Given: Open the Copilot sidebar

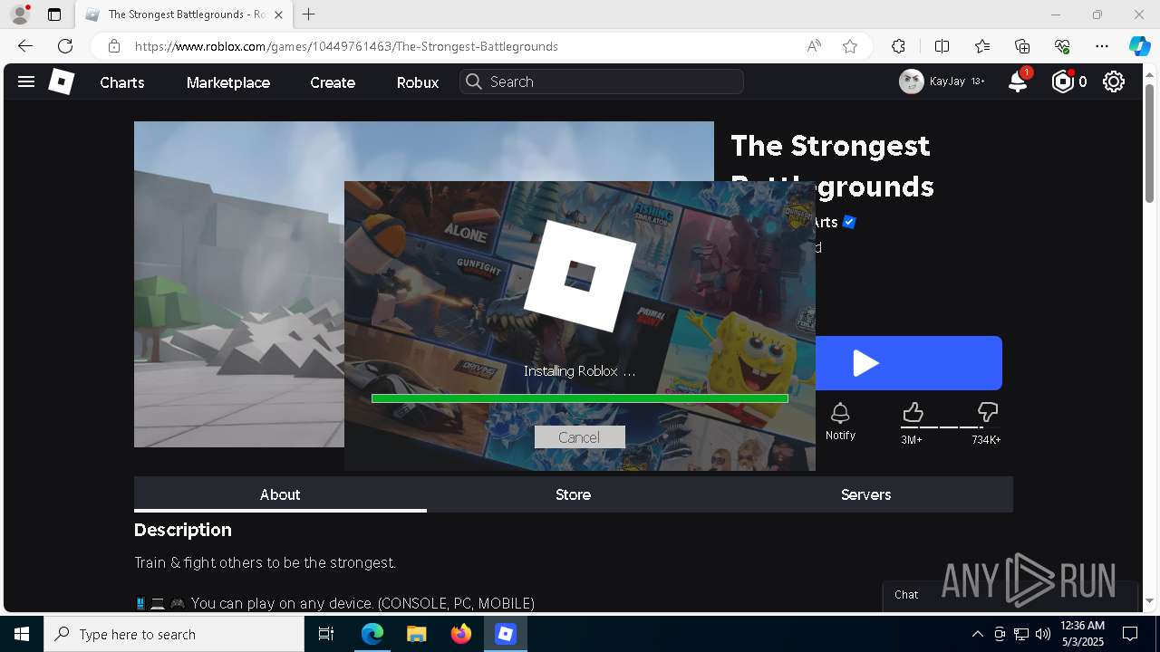Looking at the screenshot, I should point(1139,46).
